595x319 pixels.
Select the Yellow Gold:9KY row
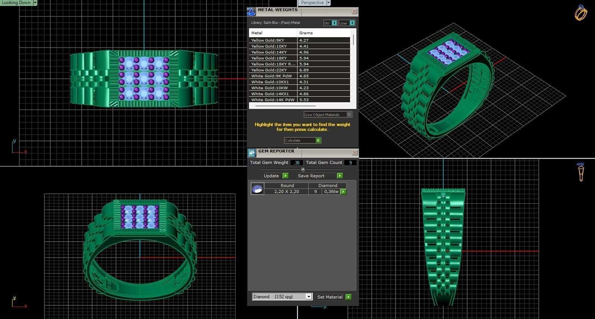tap(300, 40)
